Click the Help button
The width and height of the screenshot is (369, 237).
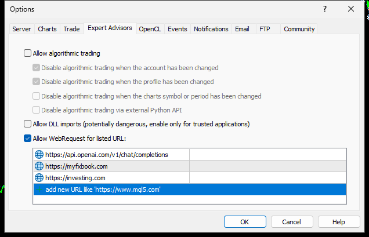(339, 221)
